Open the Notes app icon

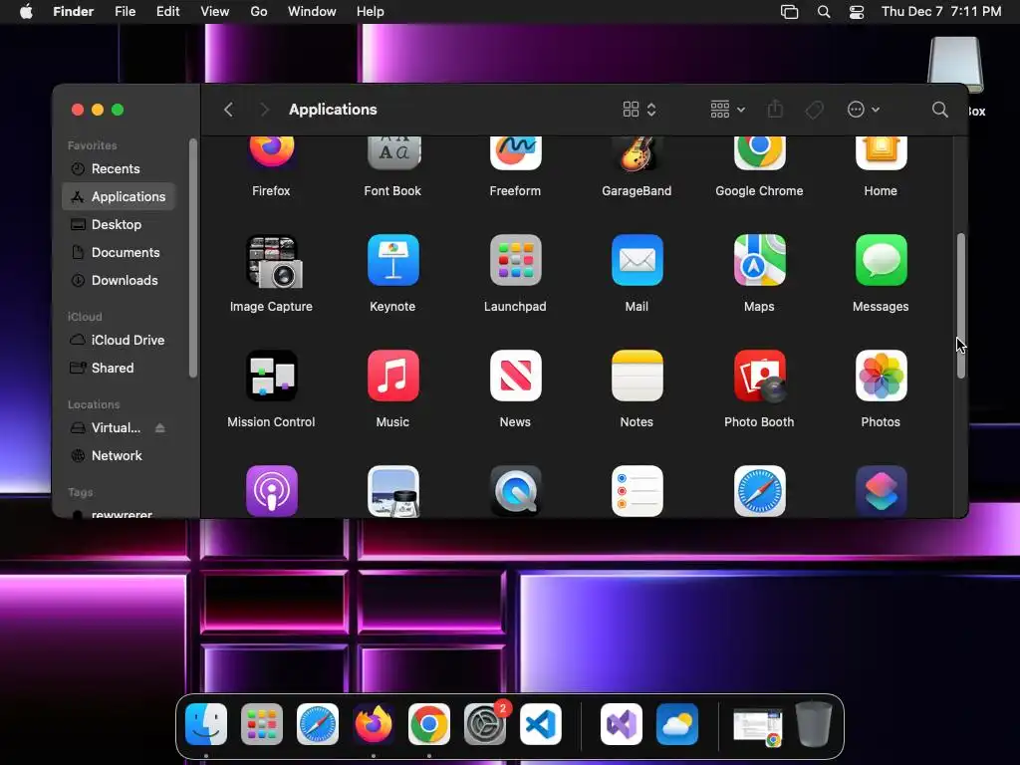coord(637,376)
